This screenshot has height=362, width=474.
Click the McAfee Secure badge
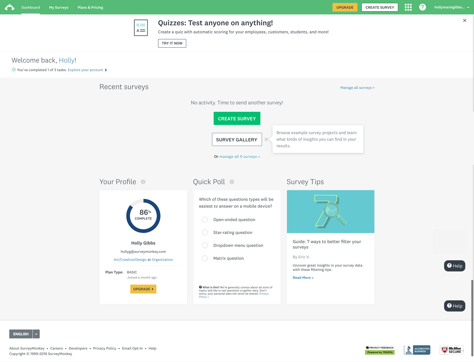[x=451, y=350]
